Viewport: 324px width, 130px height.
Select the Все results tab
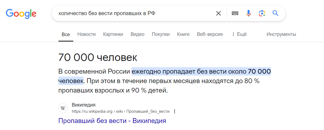coord(66,35)
